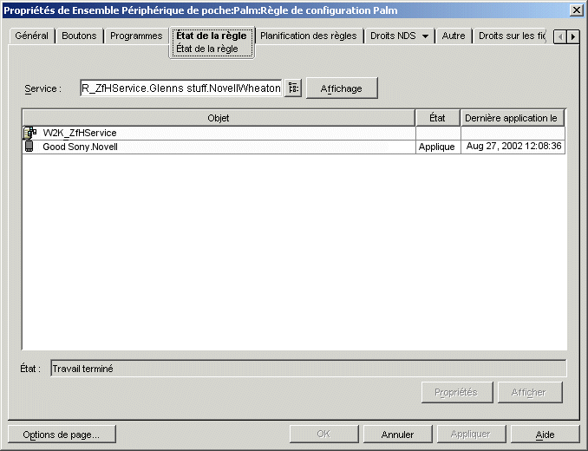Click the Affichage button
588x451 pixels.
tap(342, 88)
